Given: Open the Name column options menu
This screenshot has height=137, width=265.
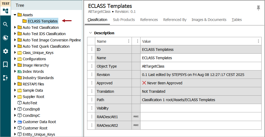Looking at the screenshot, I should point(128,41).
